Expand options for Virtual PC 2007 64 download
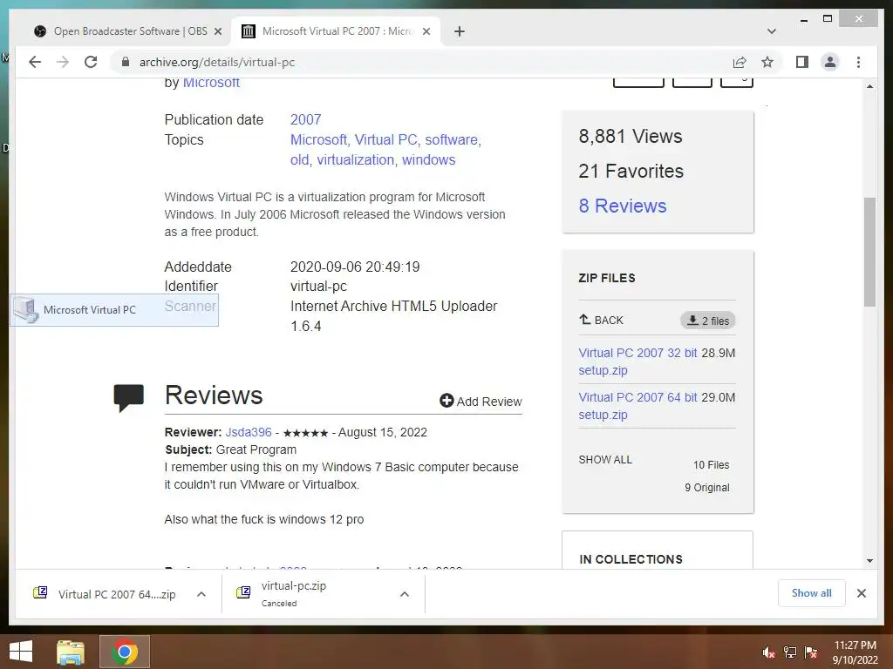The width and height of the screenshot is (893, 669). click(x=201, y=594)
